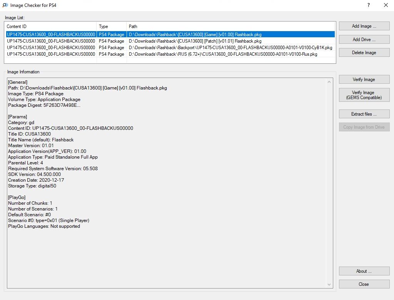The image size is (394, 300).
Task: Select the [Patch] [v01.01] Flashback.pkg row
Action: pos(170,41)
